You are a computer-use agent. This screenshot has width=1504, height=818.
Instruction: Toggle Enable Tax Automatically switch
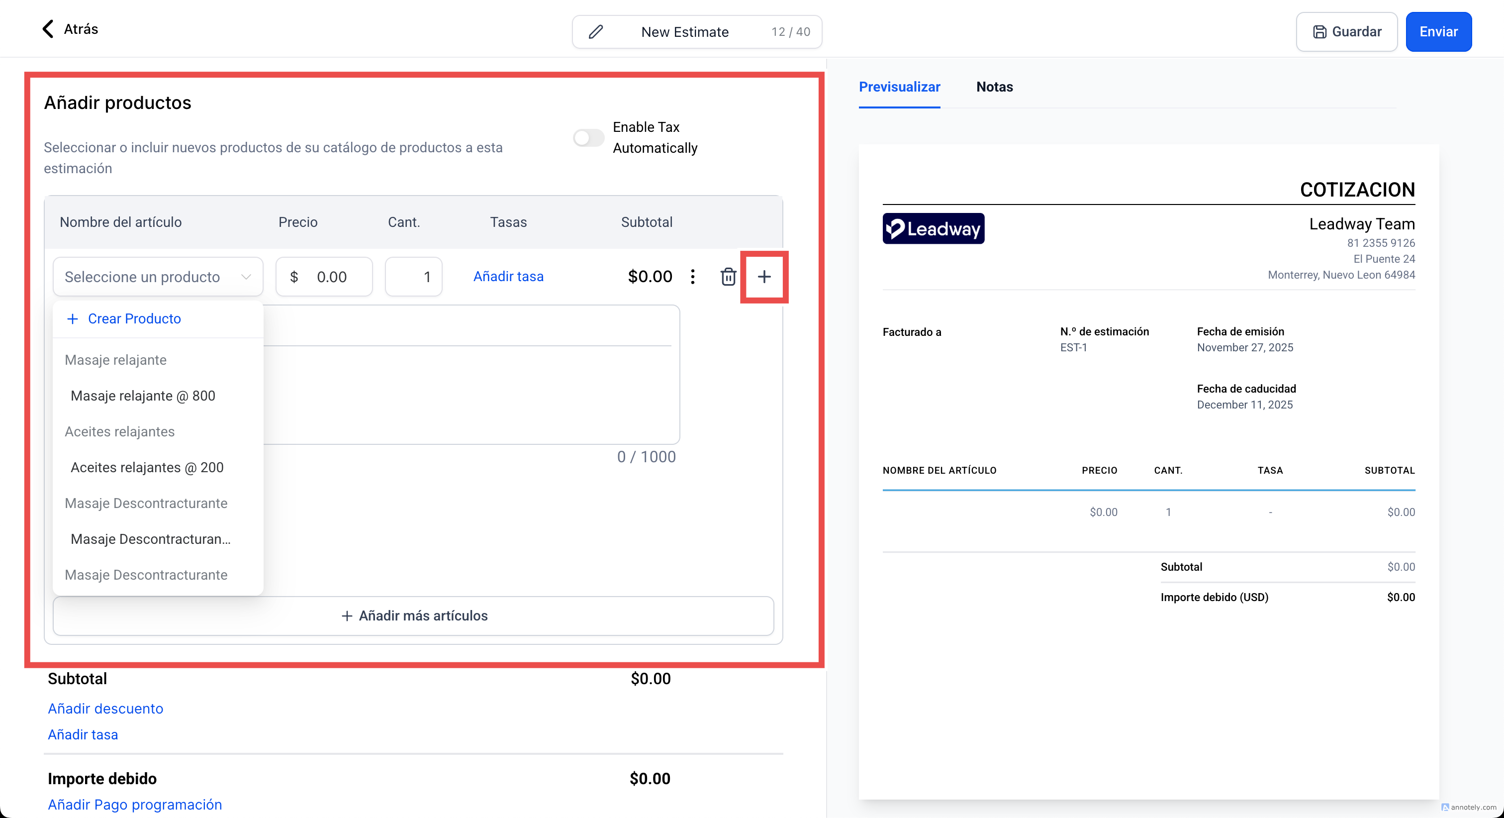click(588, 138)
